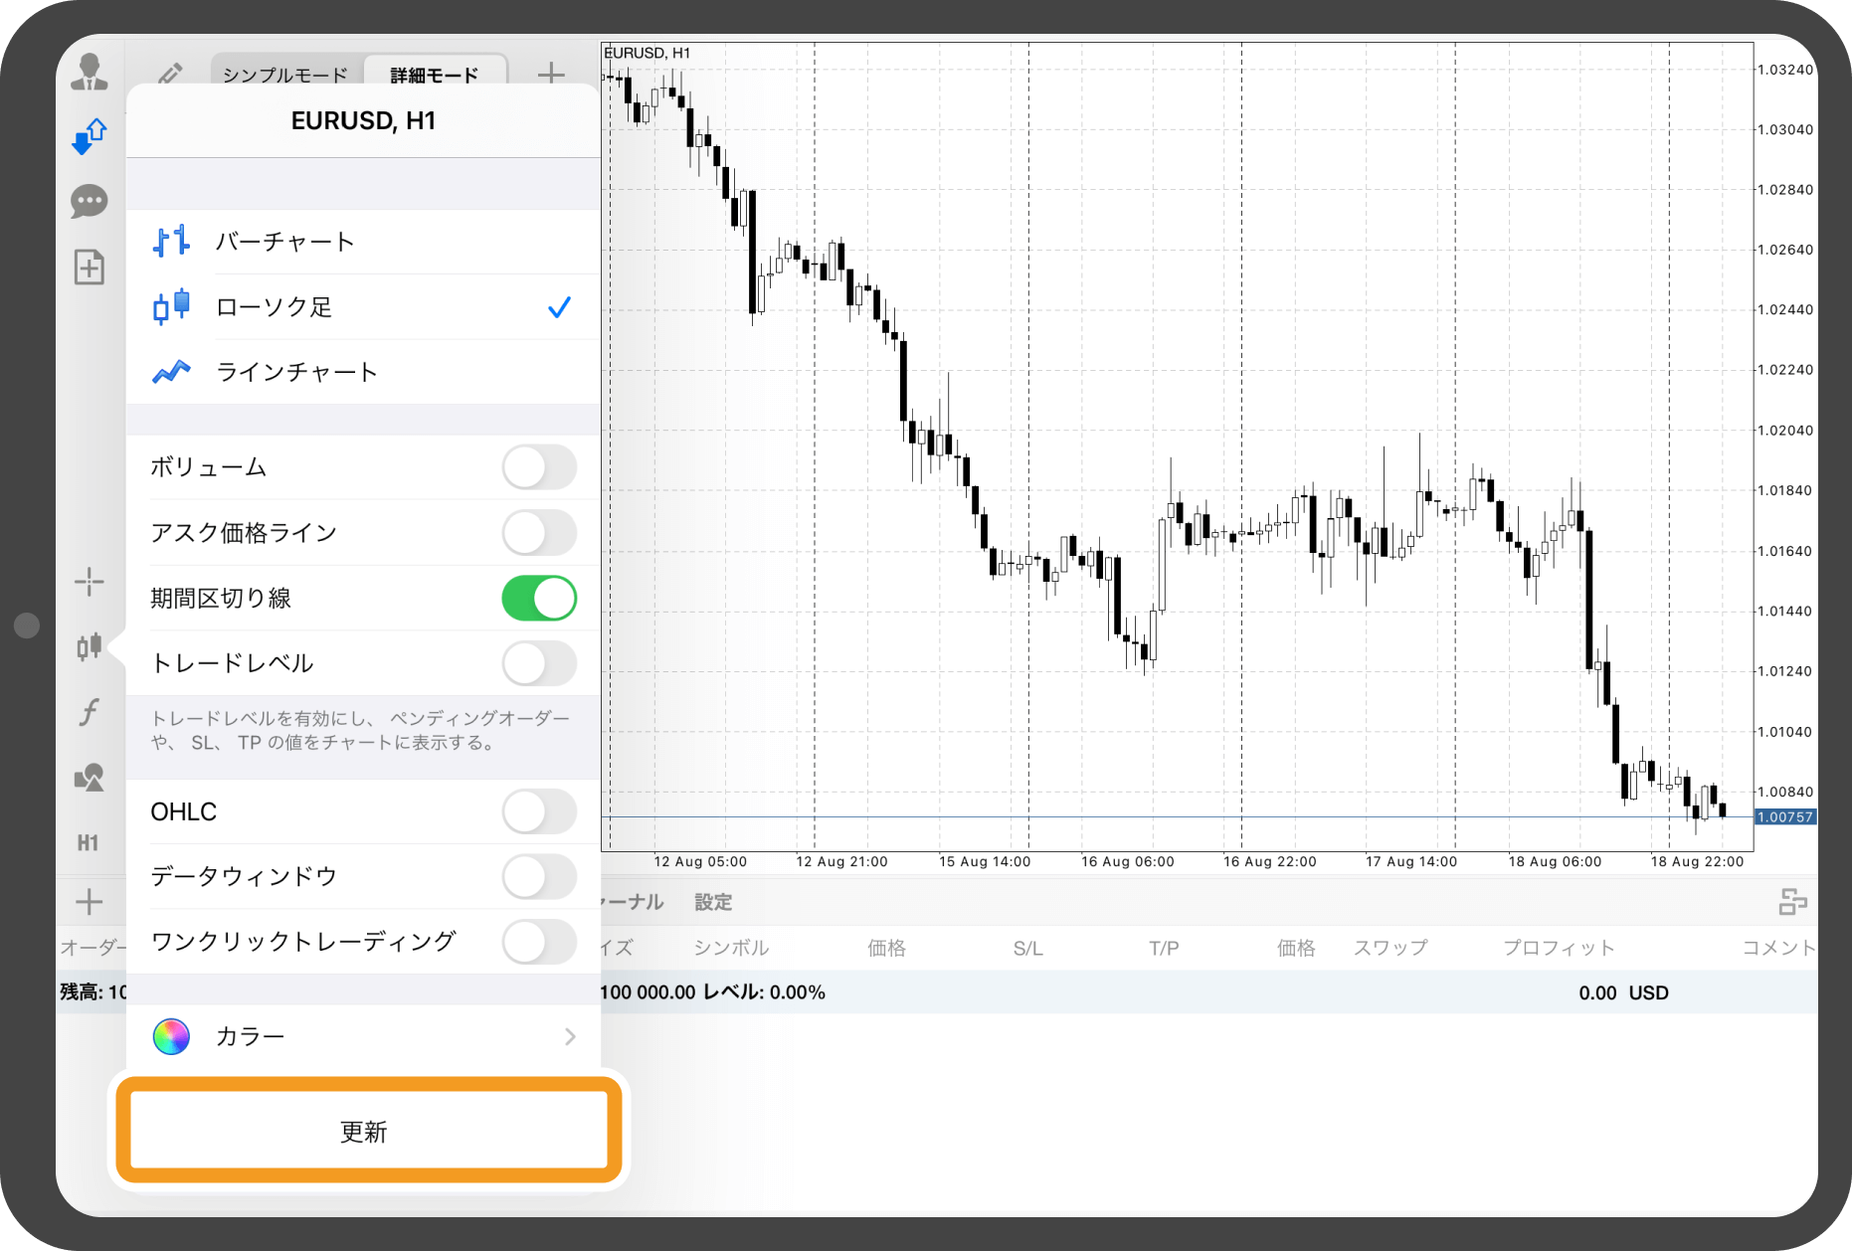Viewport: 1852px width, 1251px height.
Task: Click the new order document icon
Action: (x=90, y=267)
